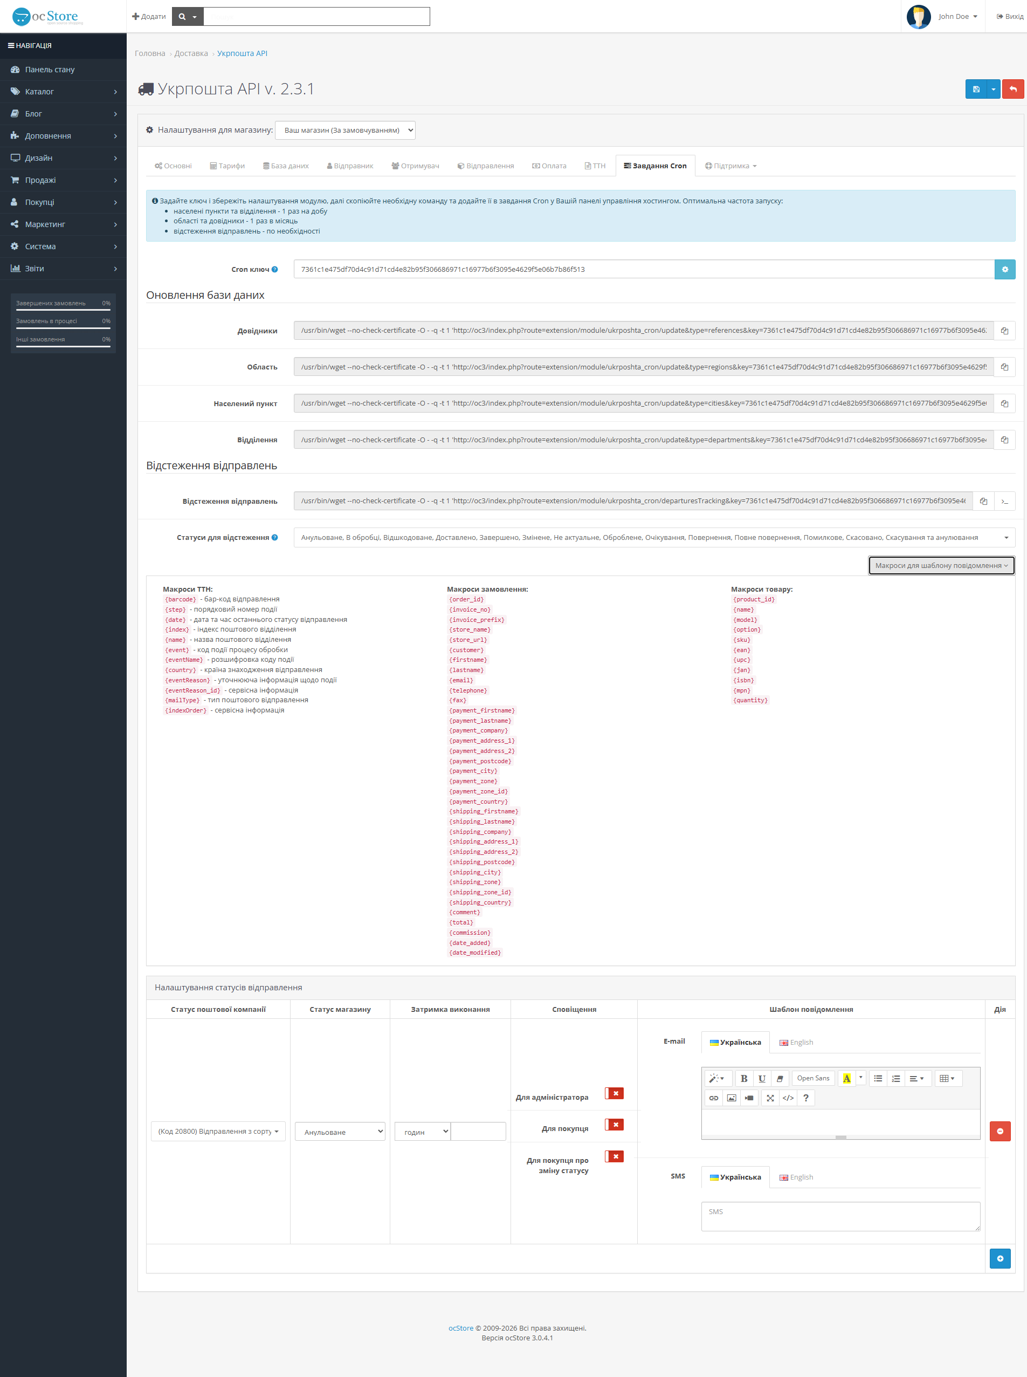Expand Продажі in the sidebar
This screenshot has height=1377, width=1027.
pos(64,180)
